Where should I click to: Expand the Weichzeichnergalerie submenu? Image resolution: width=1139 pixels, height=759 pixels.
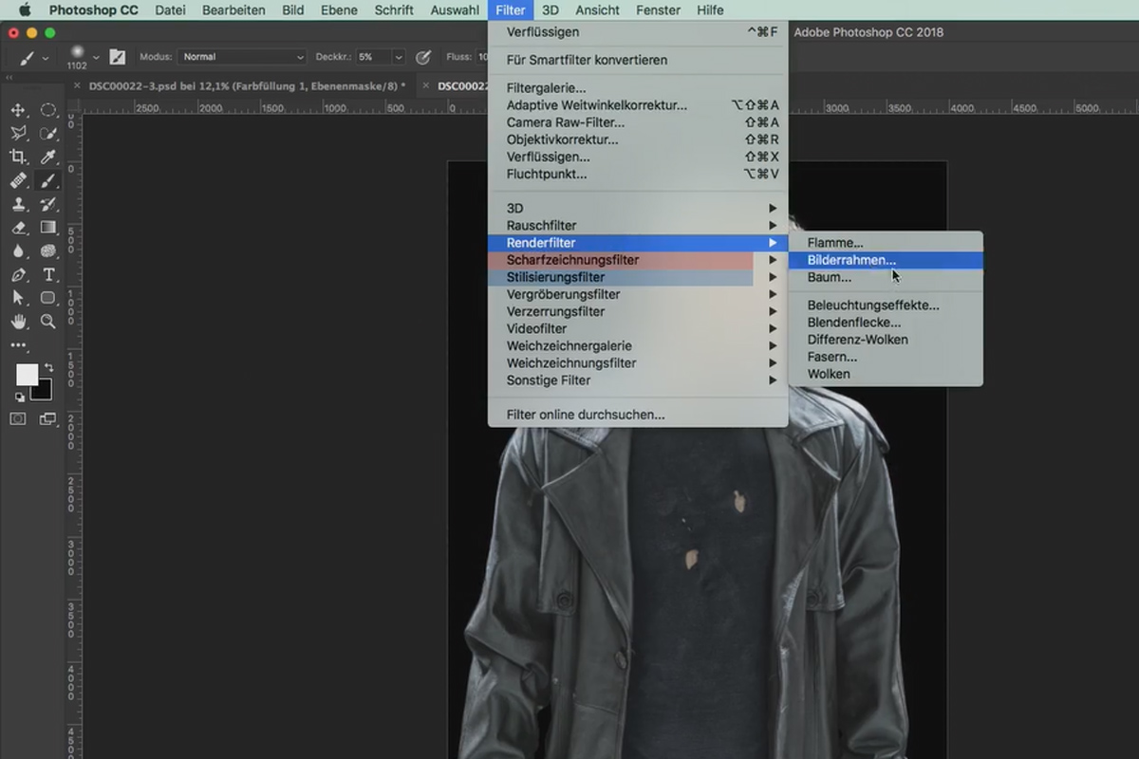pyautogui.click(x=638, y=346)
